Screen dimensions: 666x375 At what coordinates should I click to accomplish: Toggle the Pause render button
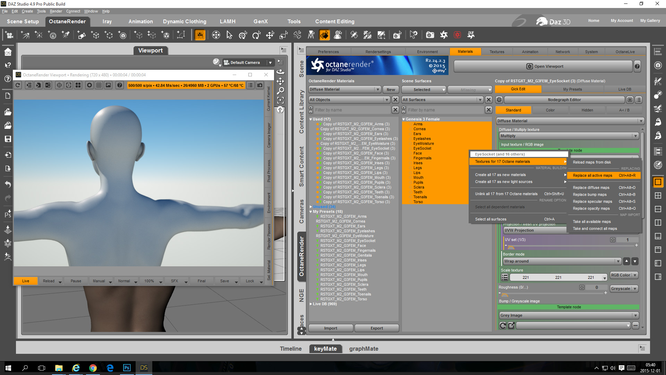76,281
